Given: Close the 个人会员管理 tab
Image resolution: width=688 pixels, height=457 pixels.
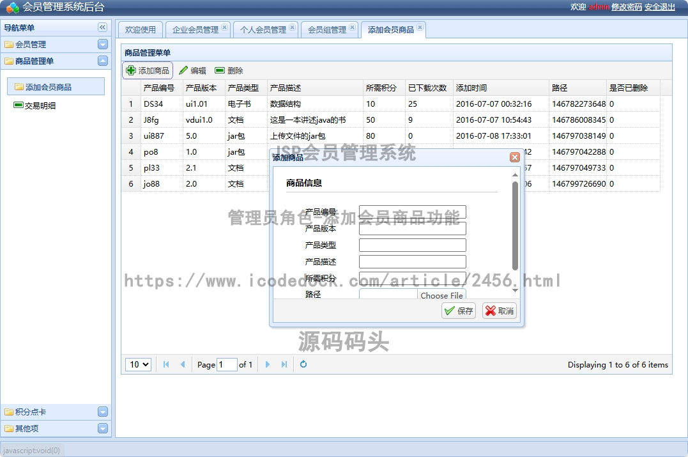Looking at the screenshot, I should (292, 27).
